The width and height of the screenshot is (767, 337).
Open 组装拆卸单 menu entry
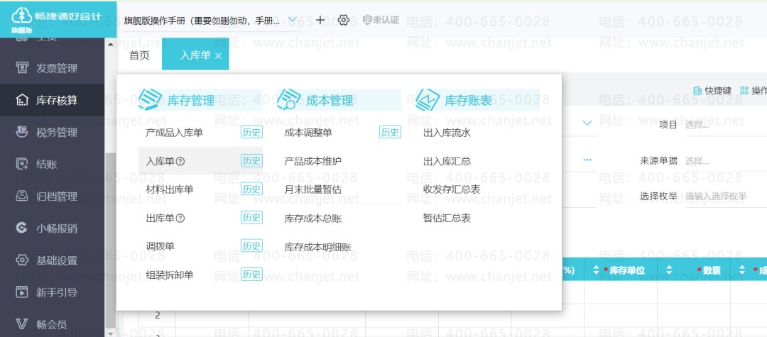[x=169, y=275]
